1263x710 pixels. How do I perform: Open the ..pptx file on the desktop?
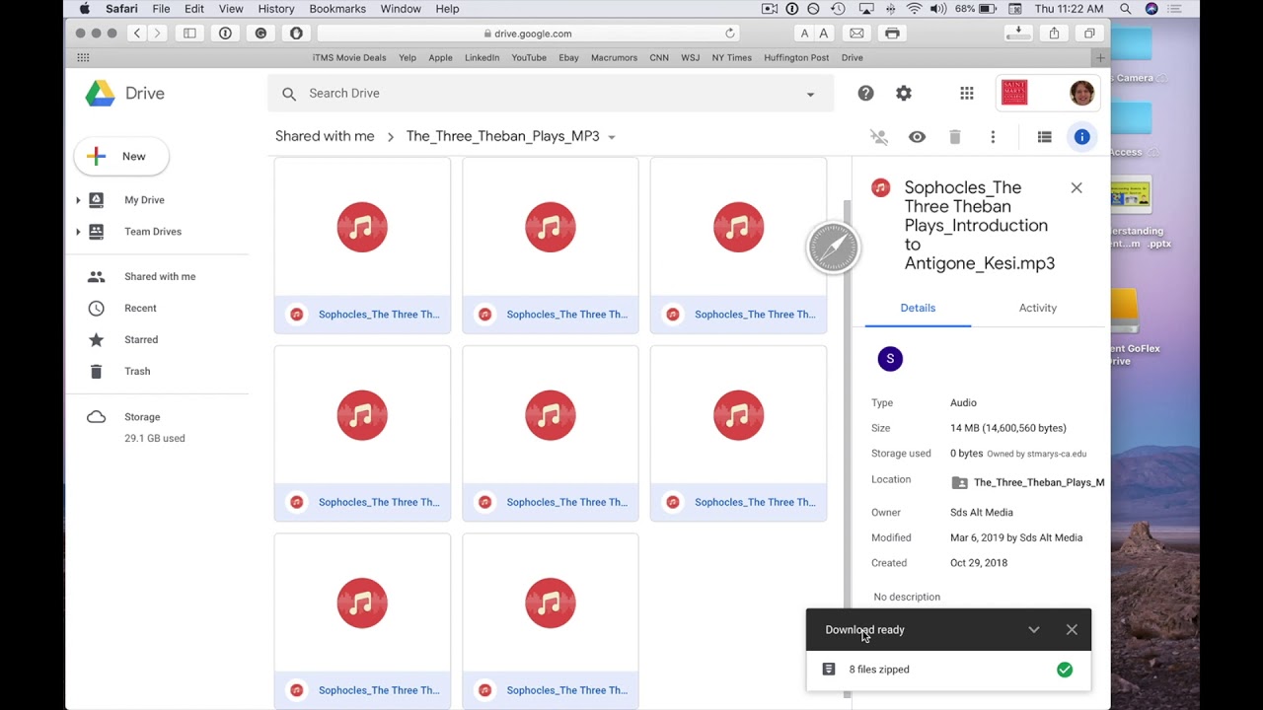[1132, 212]
